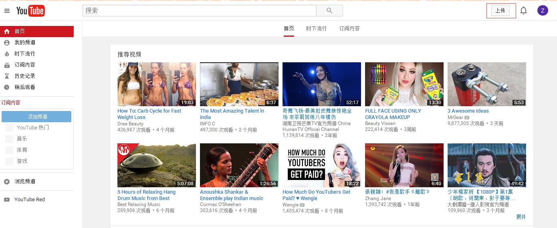Open the Most Amazing Talent thumbnail
Viewport: 557px width, 228px height.
click(239, 84)
